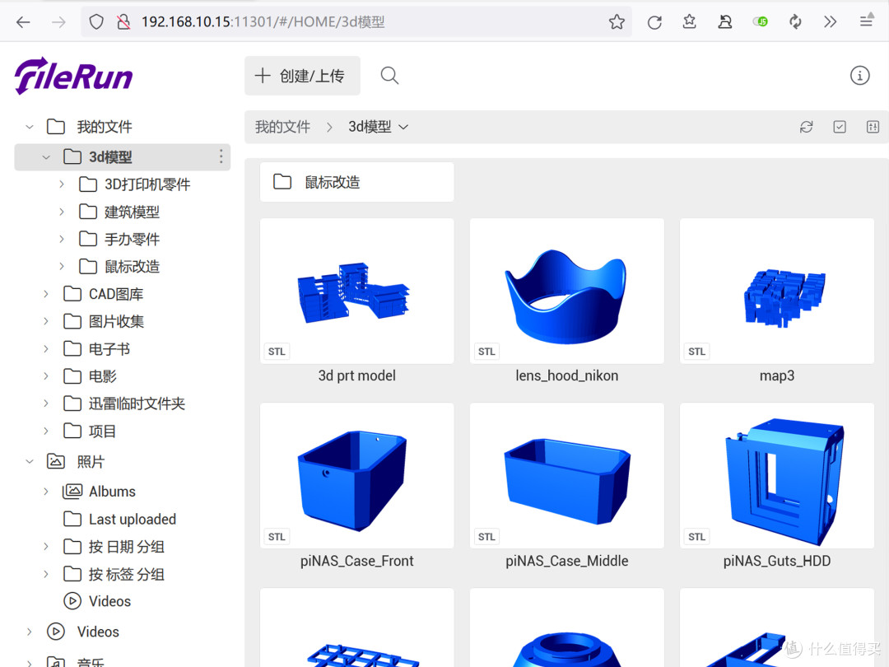Click the browser sync arrows icon
The image size is (889, 667).
pos(795,22)
